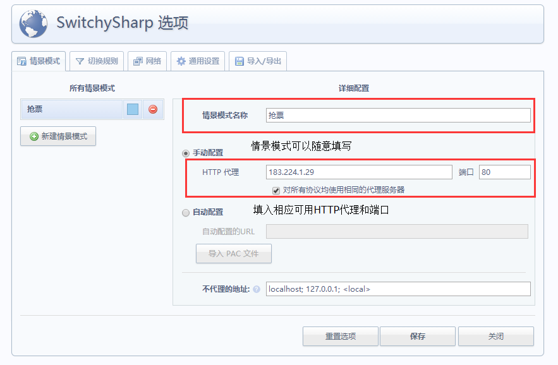Click the help question mark beside 不代理的地址
Screen dimensions: 558x365
click(257, 289)
